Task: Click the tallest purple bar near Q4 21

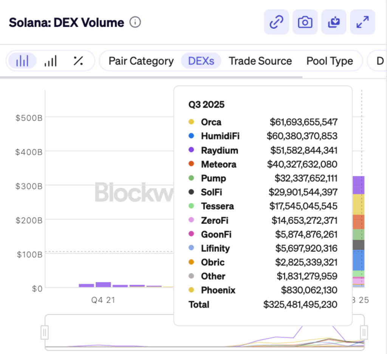Action: click(x=103, y=285)
